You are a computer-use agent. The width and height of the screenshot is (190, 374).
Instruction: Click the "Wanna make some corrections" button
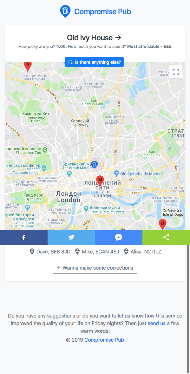coord(95,268)
